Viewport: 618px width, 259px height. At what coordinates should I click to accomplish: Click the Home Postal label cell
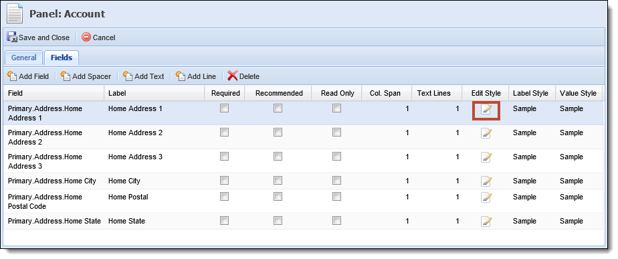point(154,201)
